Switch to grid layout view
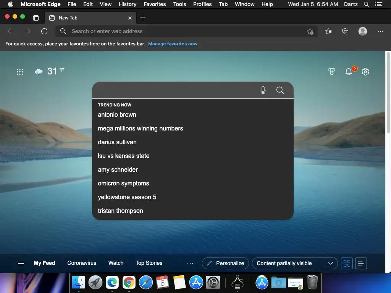 coord(347,263)
